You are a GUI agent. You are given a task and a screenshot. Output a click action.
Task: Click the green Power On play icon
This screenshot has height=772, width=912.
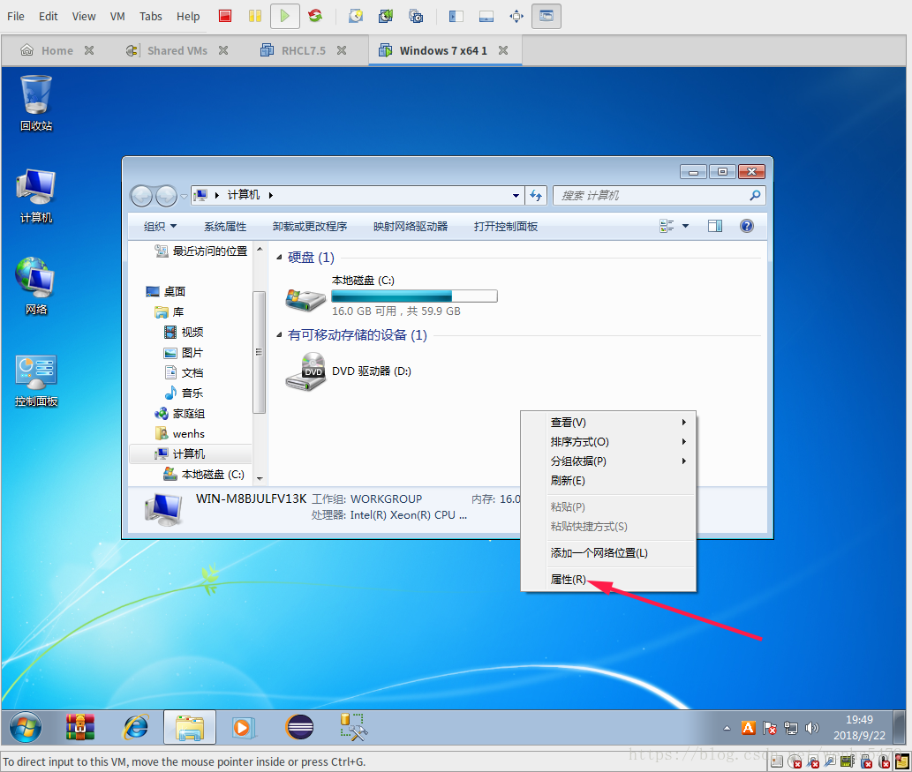coord(284,16)
